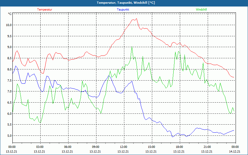Image resolution: width=248 pixels, height=155 pixels.
Task: Click the 9,5 y-axis value
Action: tap(9, 36)
